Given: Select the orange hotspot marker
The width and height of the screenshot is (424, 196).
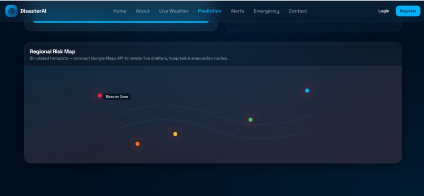Looking at the screenshot, I should [137, 144].
